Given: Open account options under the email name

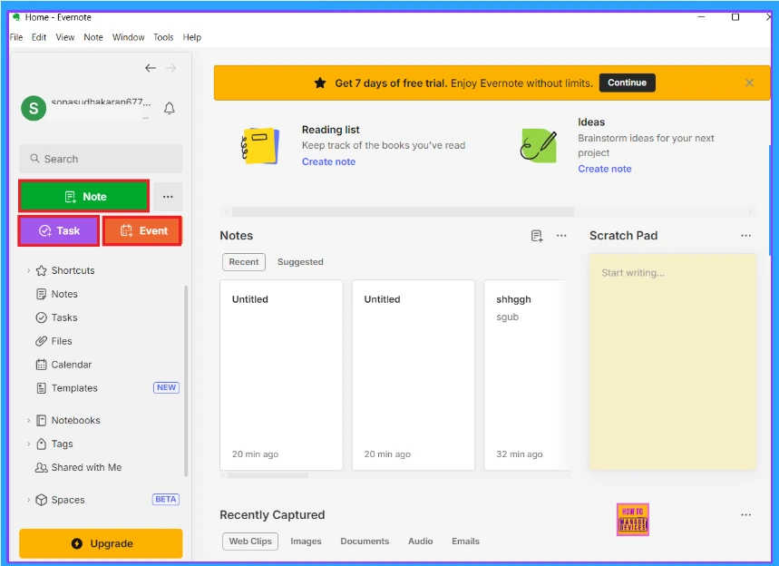Looking at the screenshot, I should (x=145, y=118).
